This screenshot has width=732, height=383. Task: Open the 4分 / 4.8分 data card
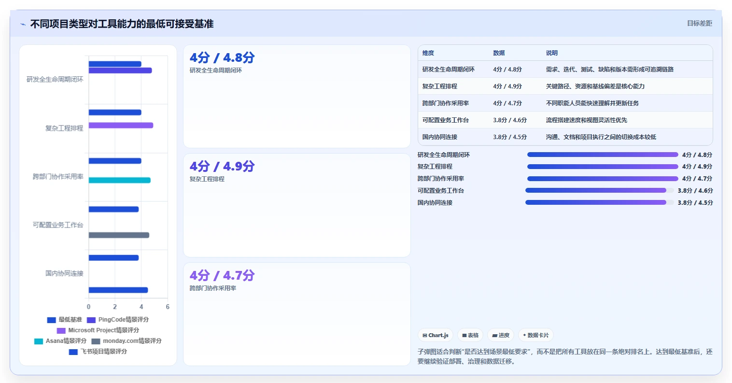coord(297,97)
